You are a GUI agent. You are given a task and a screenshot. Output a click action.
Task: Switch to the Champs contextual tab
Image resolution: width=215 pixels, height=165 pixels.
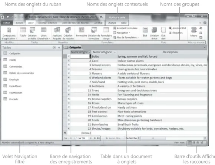[112, 23]
